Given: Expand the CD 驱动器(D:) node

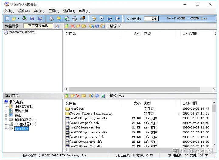Looking at the screenshot, I should (x=6, y=124).
